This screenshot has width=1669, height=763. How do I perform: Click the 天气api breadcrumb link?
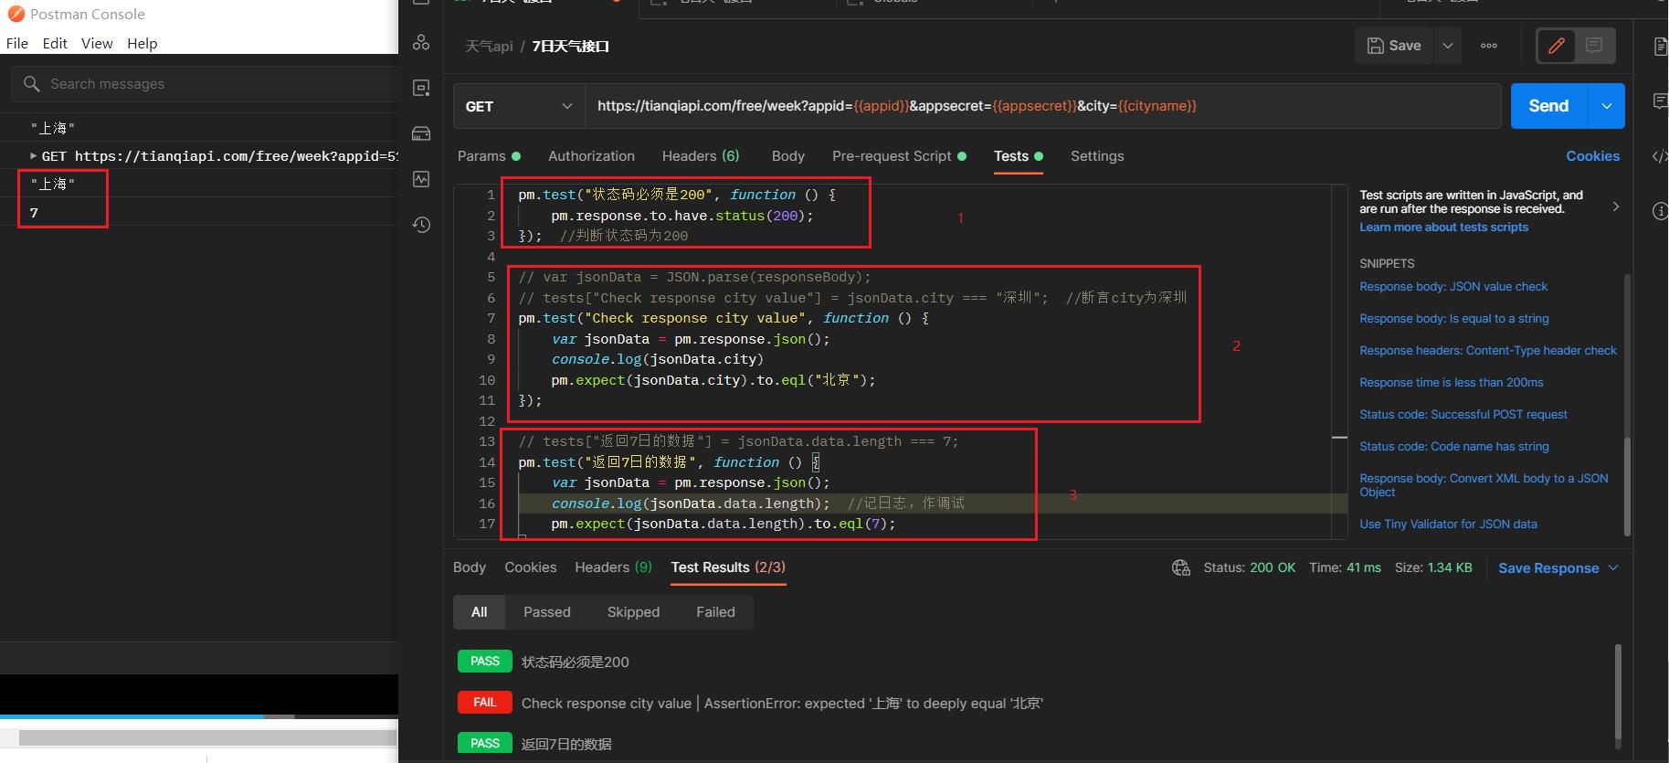pos(489,47)
